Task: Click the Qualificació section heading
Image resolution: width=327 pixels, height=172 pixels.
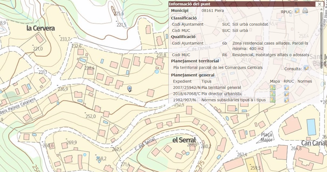Action: [183, 37]
